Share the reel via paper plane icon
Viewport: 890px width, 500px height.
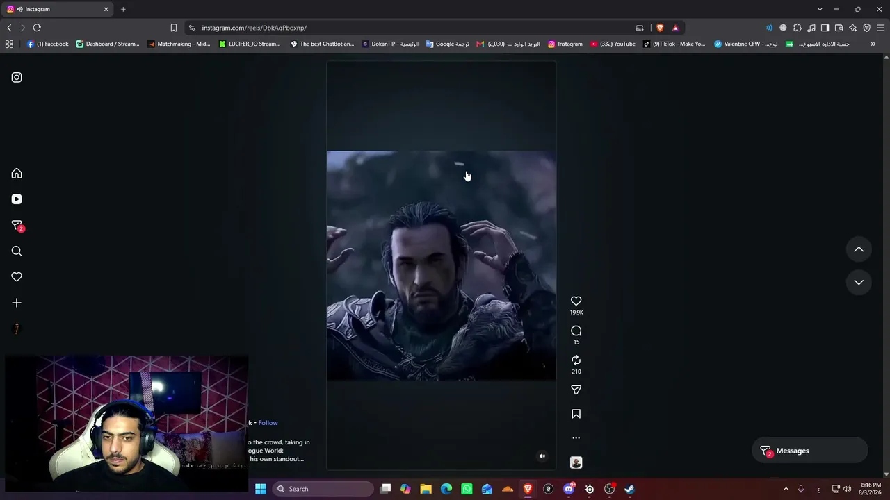click(x=576, y=390)
